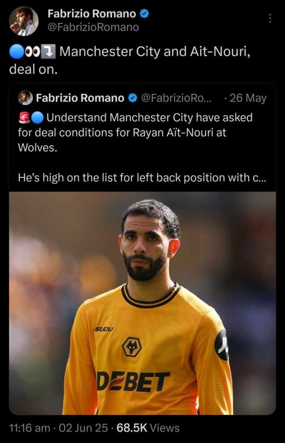
Task: Click the Fabrizio Romano display name at the top
Action: tap(92, 13)
